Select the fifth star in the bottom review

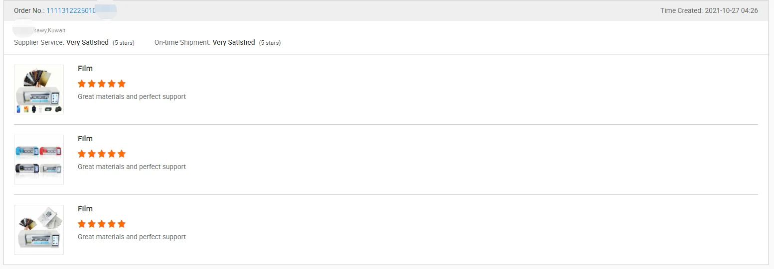(x=122, y=224)
